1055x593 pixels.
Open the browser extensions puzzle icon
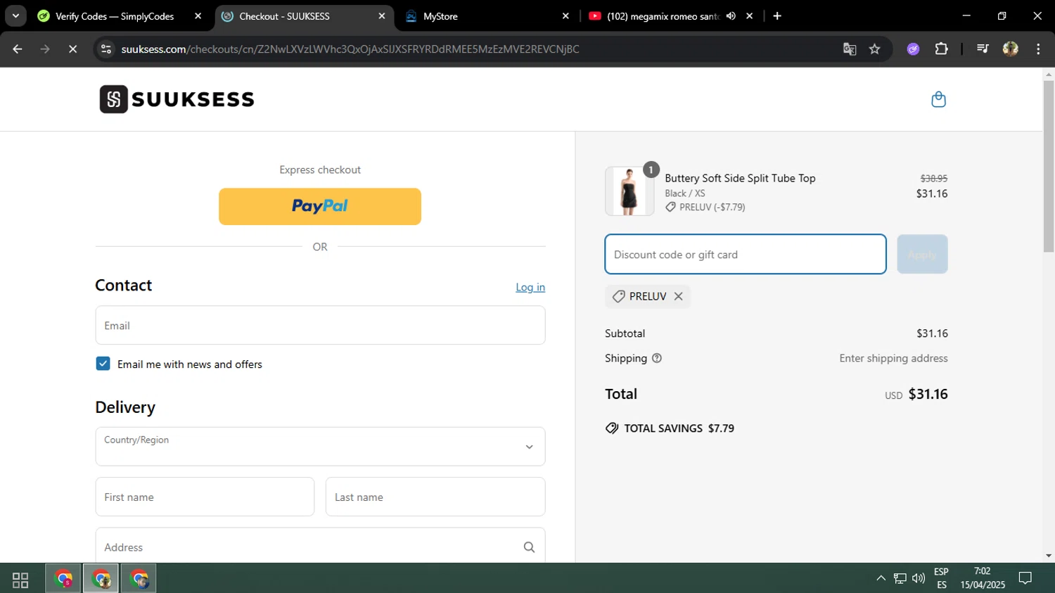pos(941,49)
